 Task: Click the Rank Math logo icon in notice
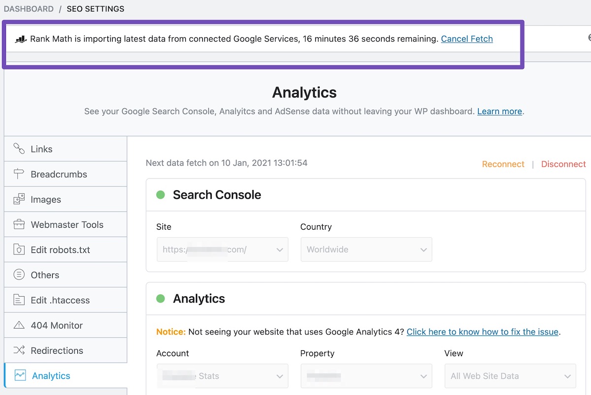[20, 39]
